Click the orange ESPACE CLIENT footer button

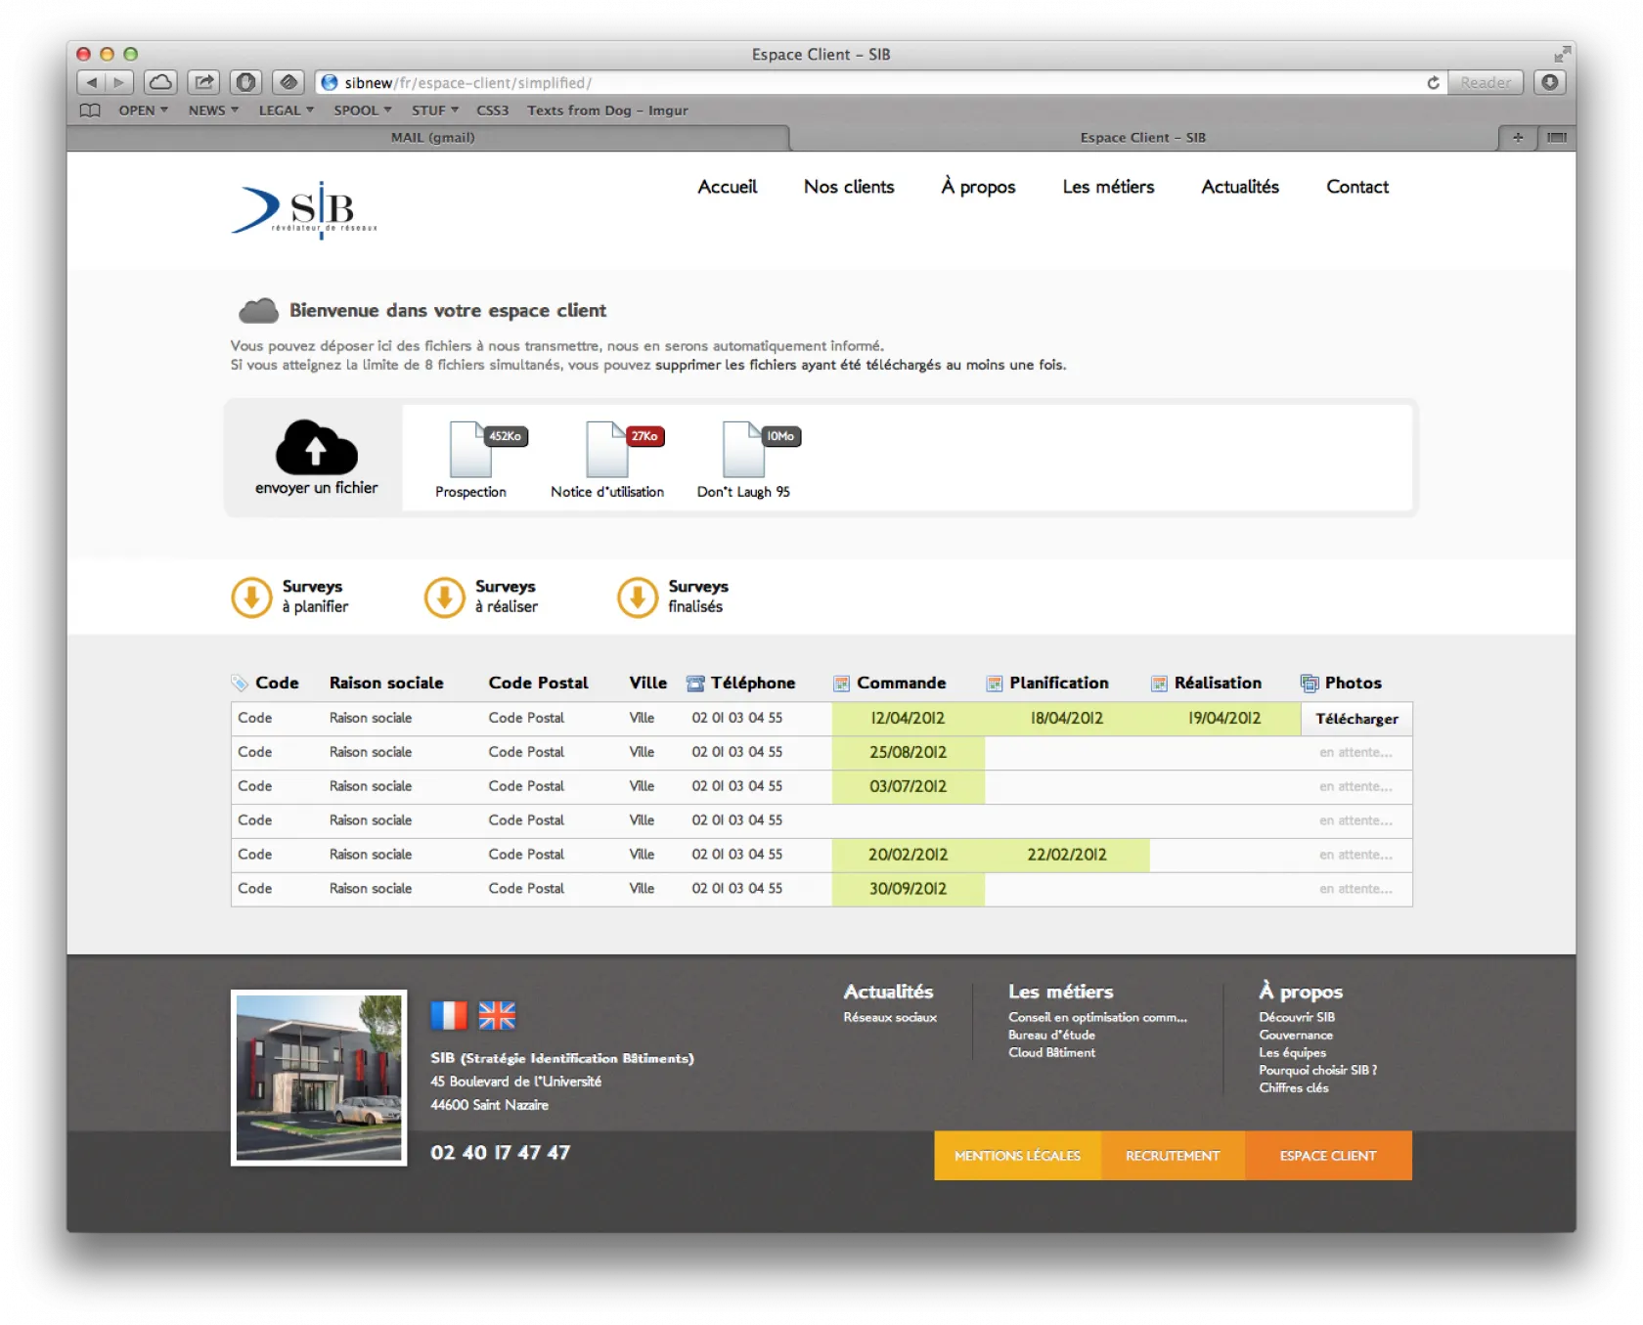pyautogui.click(x=1328, y=1156)
